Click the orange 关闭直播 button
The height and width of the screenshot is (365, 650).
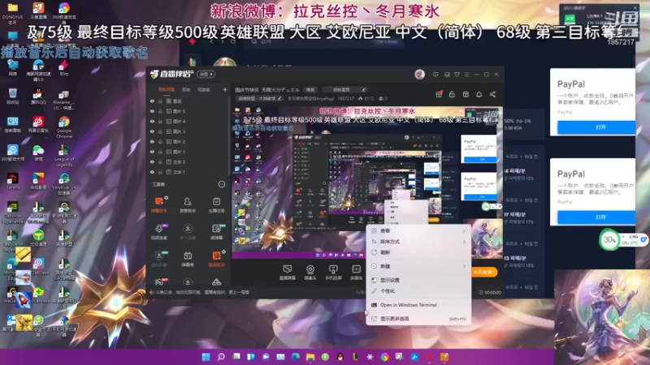point(483,272)
